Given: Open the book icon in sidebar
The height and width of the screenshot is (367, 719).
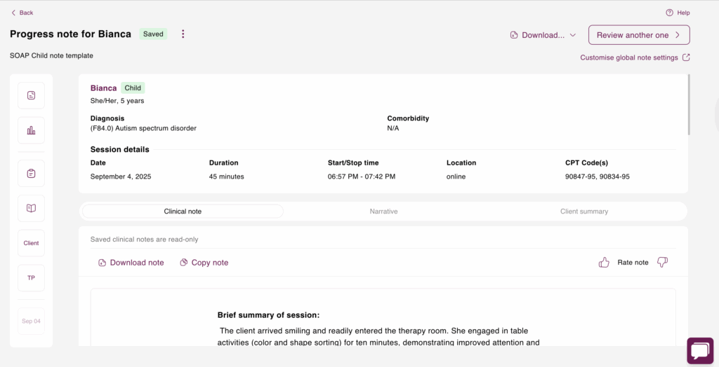Looking at the screenshot, I should tap(31, 208).
